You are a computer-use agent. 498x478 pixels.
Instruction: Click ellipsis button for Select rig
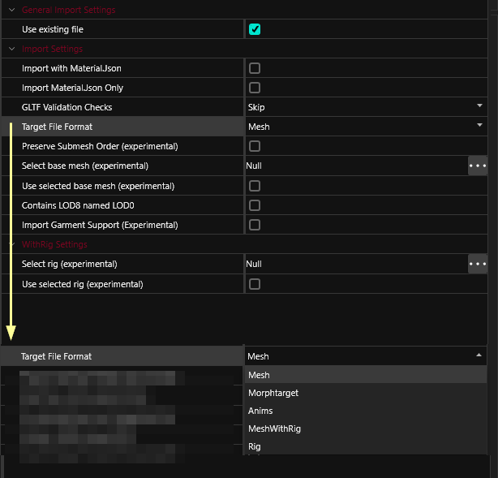(x=478, y=264)
